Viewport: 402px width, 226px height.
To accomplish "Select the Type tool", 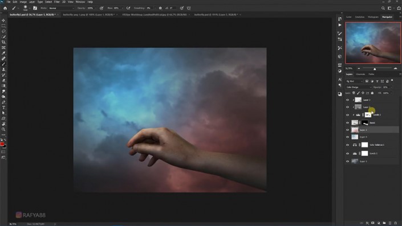I will [3, 108].
